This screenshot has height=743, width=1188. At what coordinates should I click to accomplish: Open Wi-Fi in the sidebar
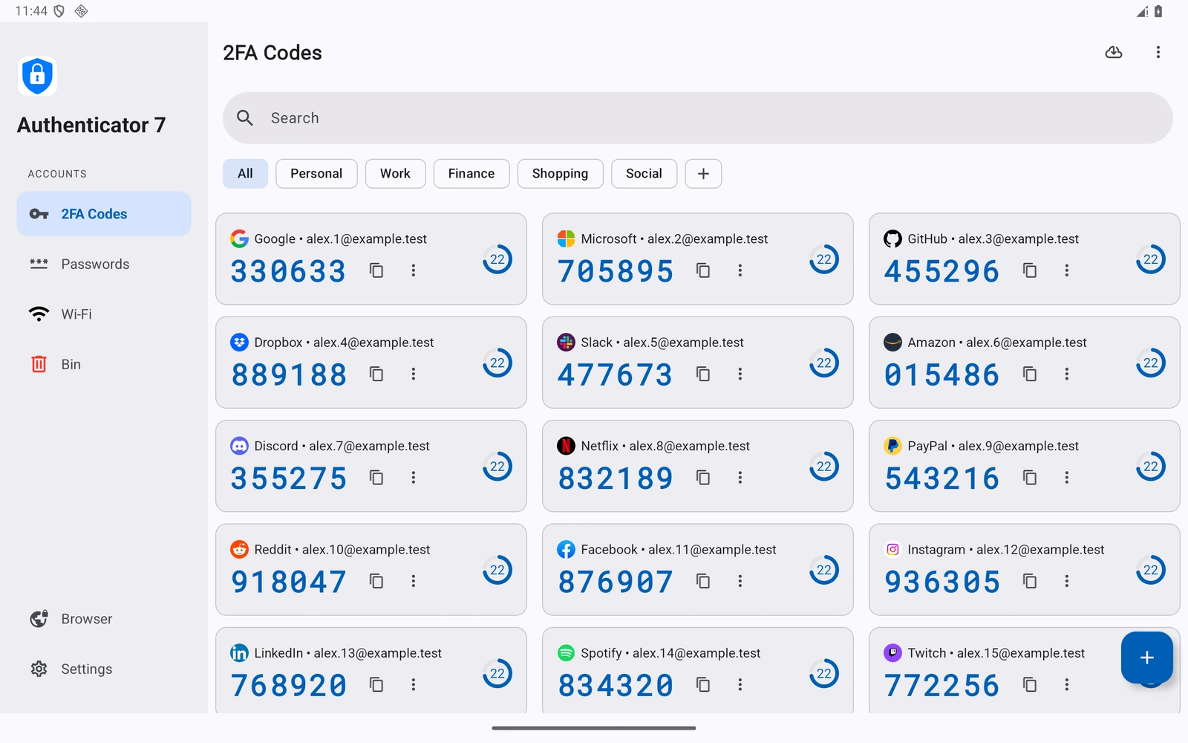[x=104, y=314]
